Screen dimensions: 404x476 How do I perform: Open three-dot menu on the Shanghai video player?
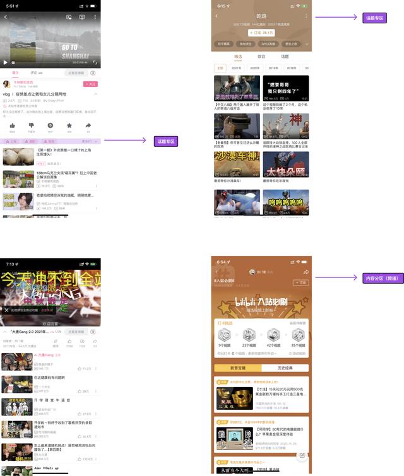[x=95, y=17]
